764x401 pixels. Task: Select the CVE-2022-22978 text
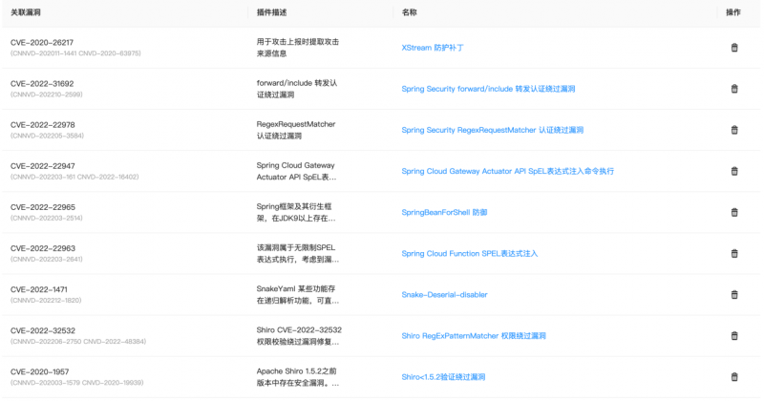43,125
